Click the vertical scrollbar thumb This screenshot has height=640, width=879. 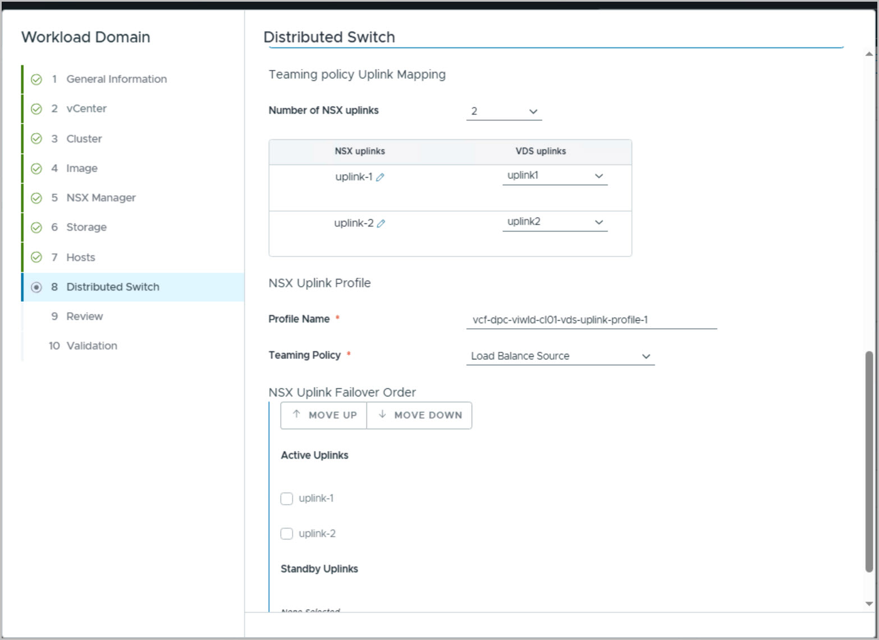[x=869, y=462]
